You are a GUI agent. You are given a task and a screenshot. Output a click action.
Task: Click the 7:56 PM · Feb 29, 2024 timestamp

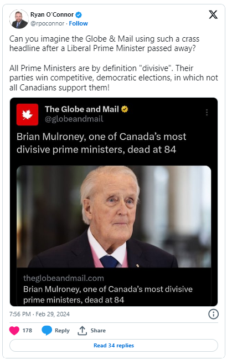click(39, 314)
